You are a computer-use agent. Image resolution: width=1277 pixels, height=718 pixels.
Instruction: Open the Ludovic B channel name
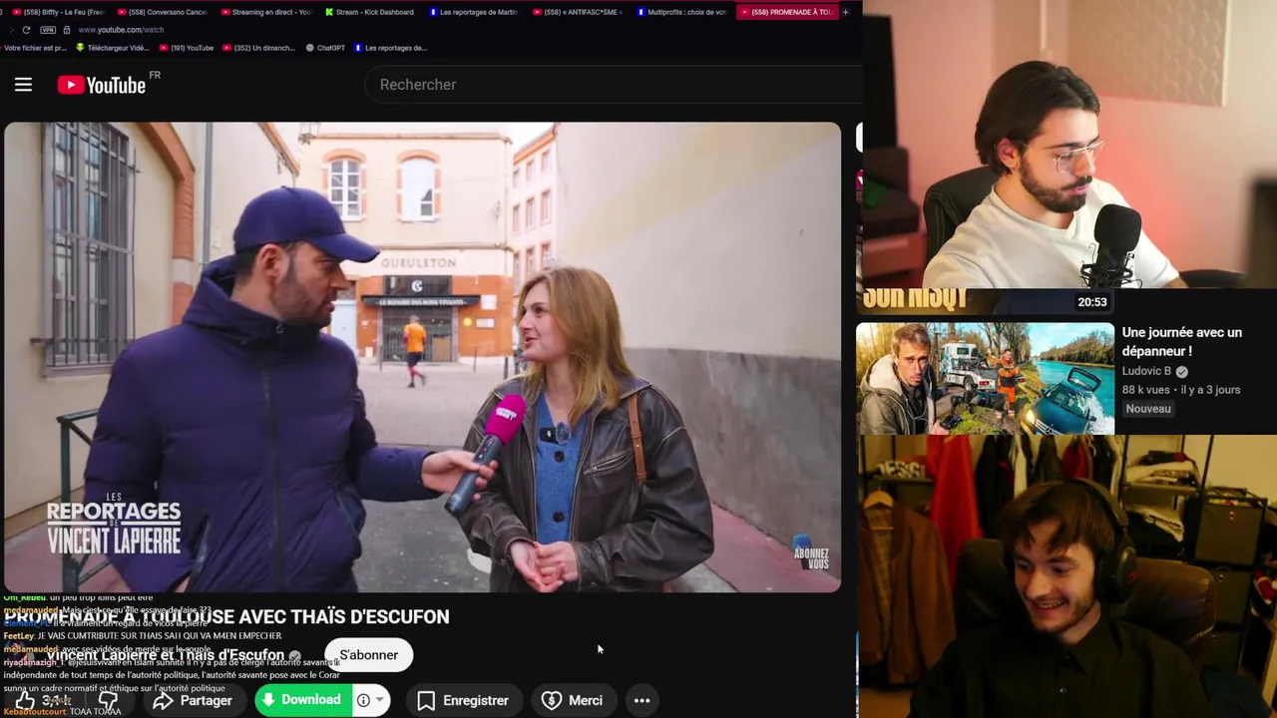tap(1146, 371)
